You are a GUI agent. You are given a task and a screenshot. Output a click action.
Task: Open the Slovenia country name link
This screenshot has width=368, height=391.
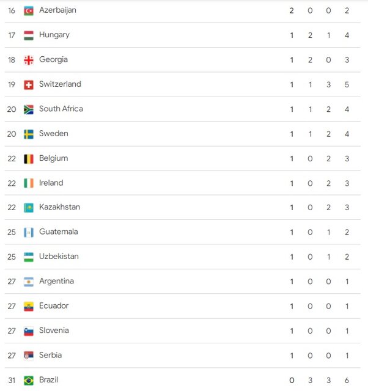54,331
